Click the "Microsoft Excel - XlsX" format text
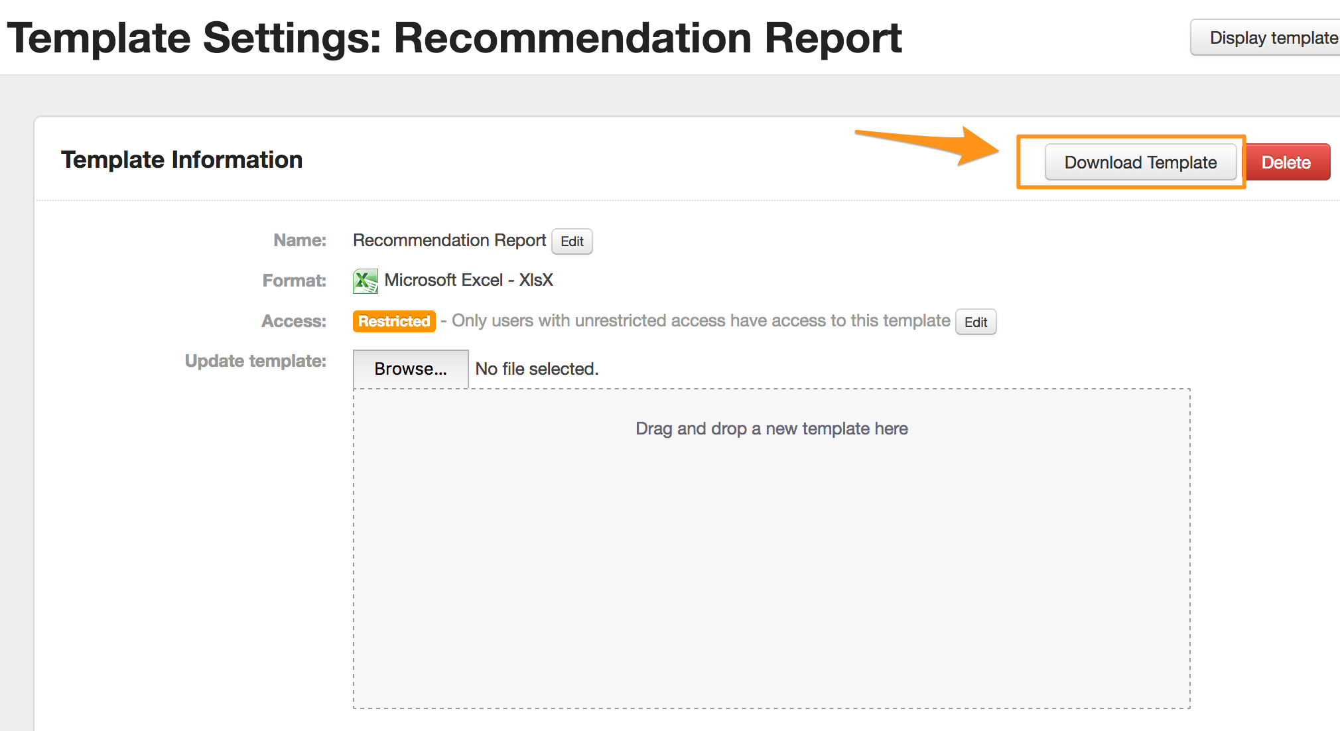 click(468, 280)
